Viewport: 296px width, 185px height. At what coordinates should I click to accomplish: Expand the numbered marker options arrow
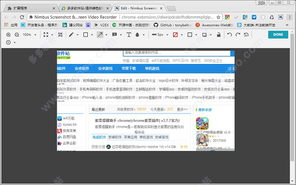(x=15, y=42)
